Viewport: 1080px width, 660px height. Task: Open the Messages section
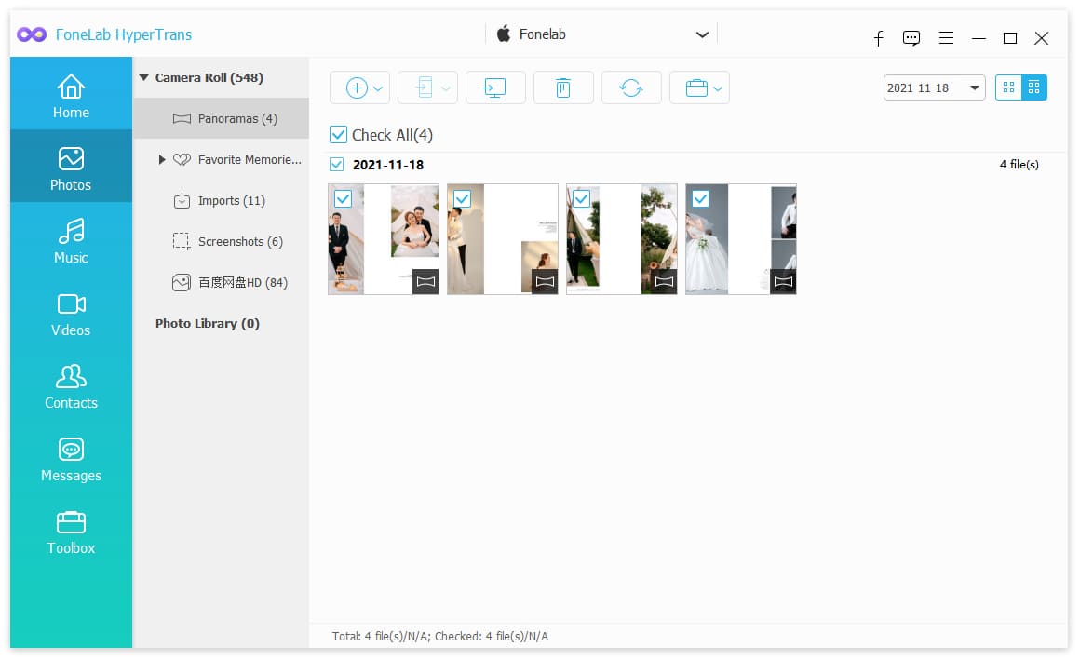click(x=71, y=457)
